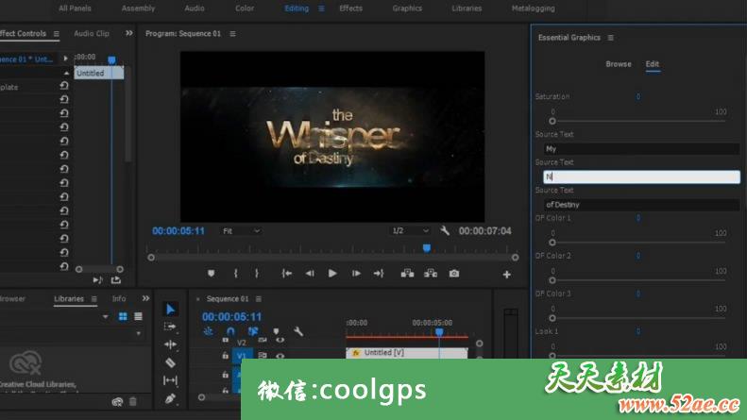Image resolution: width=747 pixels, height=420 pixels.
Task: Open Program monitor wrench settings
Action: (446, 230)
